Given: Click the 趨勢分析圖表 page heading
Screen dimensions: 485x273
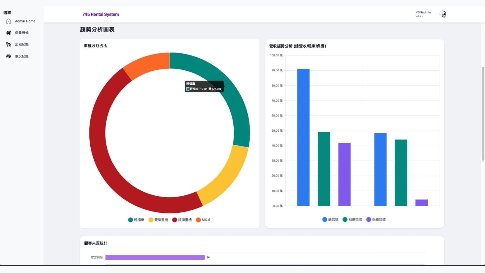Looking at the screenshot, I should 97,29.
